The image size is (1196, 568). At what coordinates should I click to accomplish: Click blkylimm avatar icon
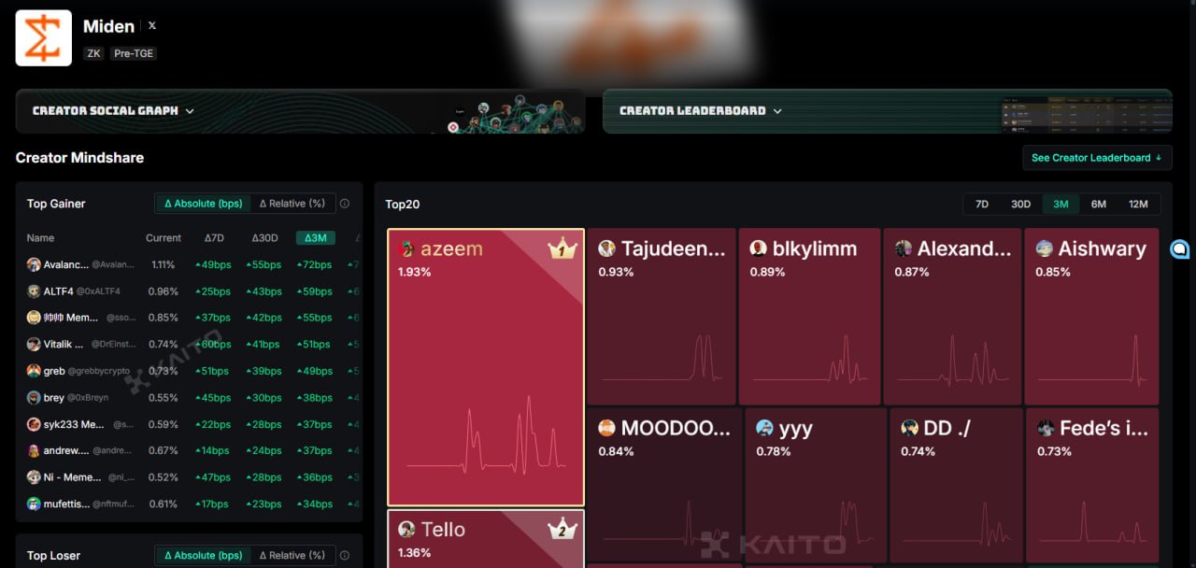tap(759, 248)
